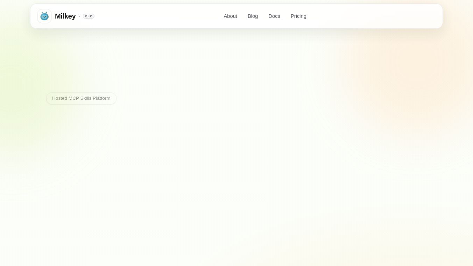Navigate to the Blog section
Image resolution: width=473 pixels, height=266 pixels.
[253, 16]
